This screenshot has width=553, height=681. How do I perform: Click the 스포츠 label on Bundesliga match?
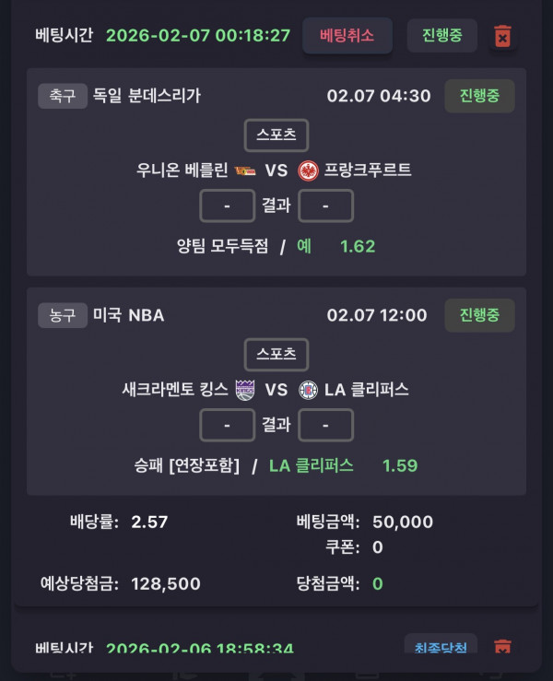pos(276,135)
